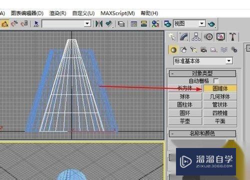Click the 球体 sphere button
Screen dimensions: 250x180
185,96
